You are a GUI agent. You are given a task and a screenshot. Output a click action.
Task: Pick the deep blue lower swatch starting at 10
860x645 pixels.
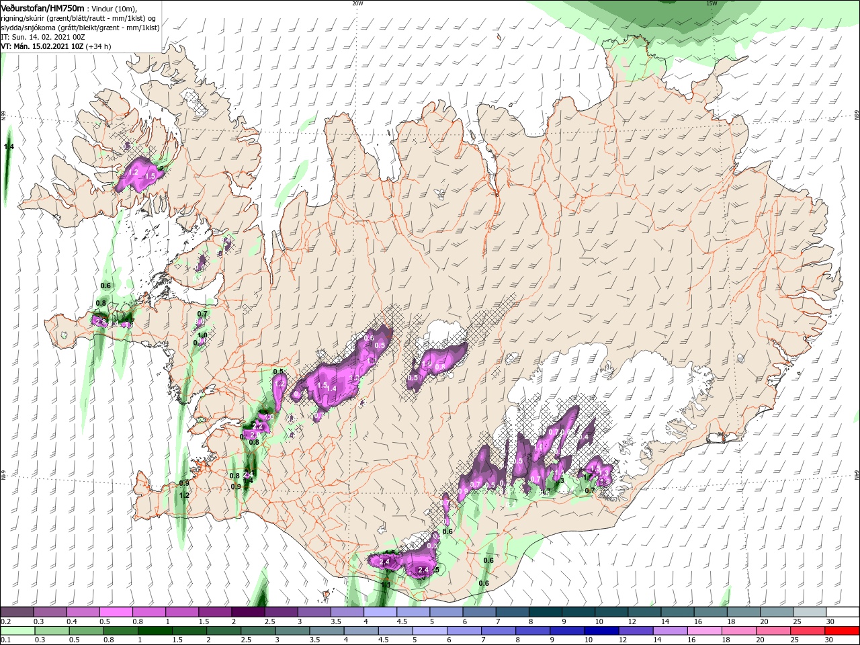pos(602,631)
